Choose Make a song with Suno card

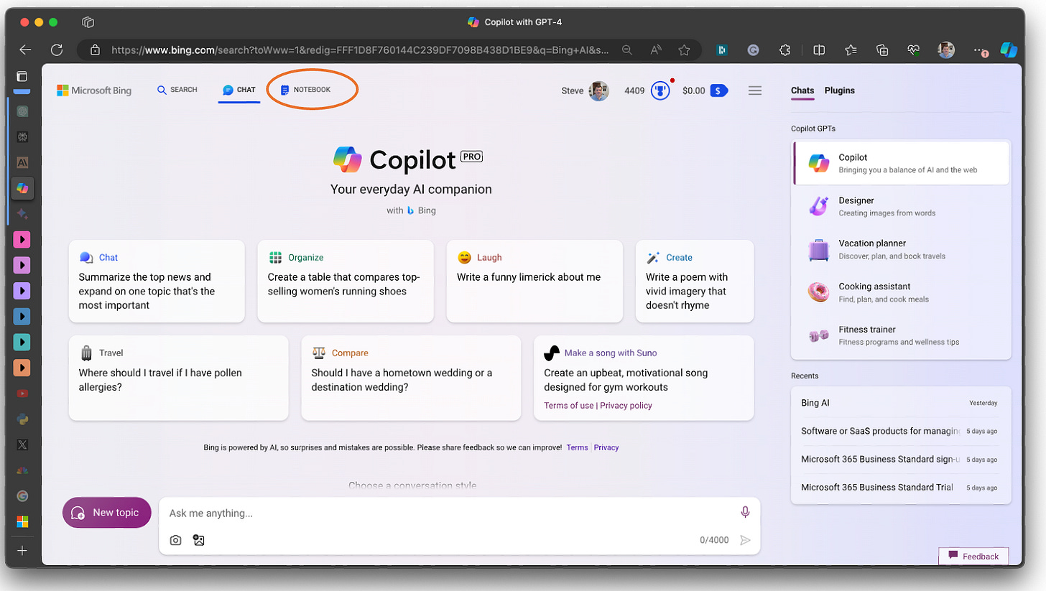tap(644, 378)
